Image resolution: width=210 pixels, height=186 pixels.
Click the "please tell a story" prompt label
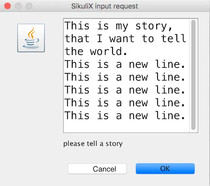pyautogui.click(x=93, y=144)
